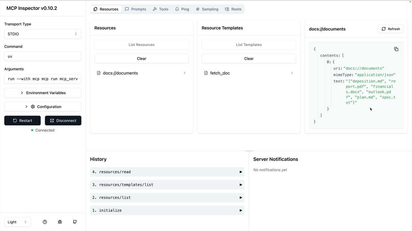Expand the resources/read history entry

(167, 172)
